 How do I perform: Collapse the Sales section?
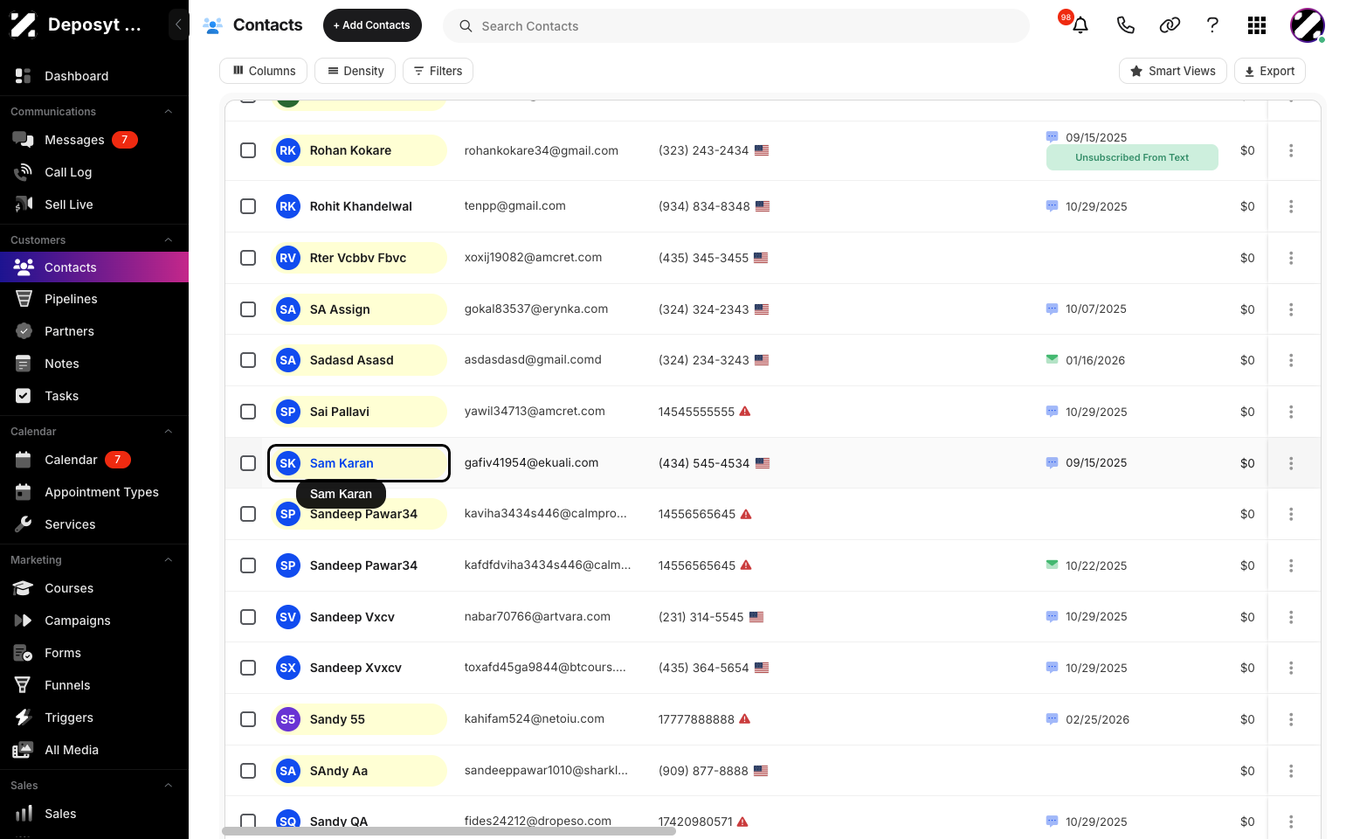coord(169,785)
